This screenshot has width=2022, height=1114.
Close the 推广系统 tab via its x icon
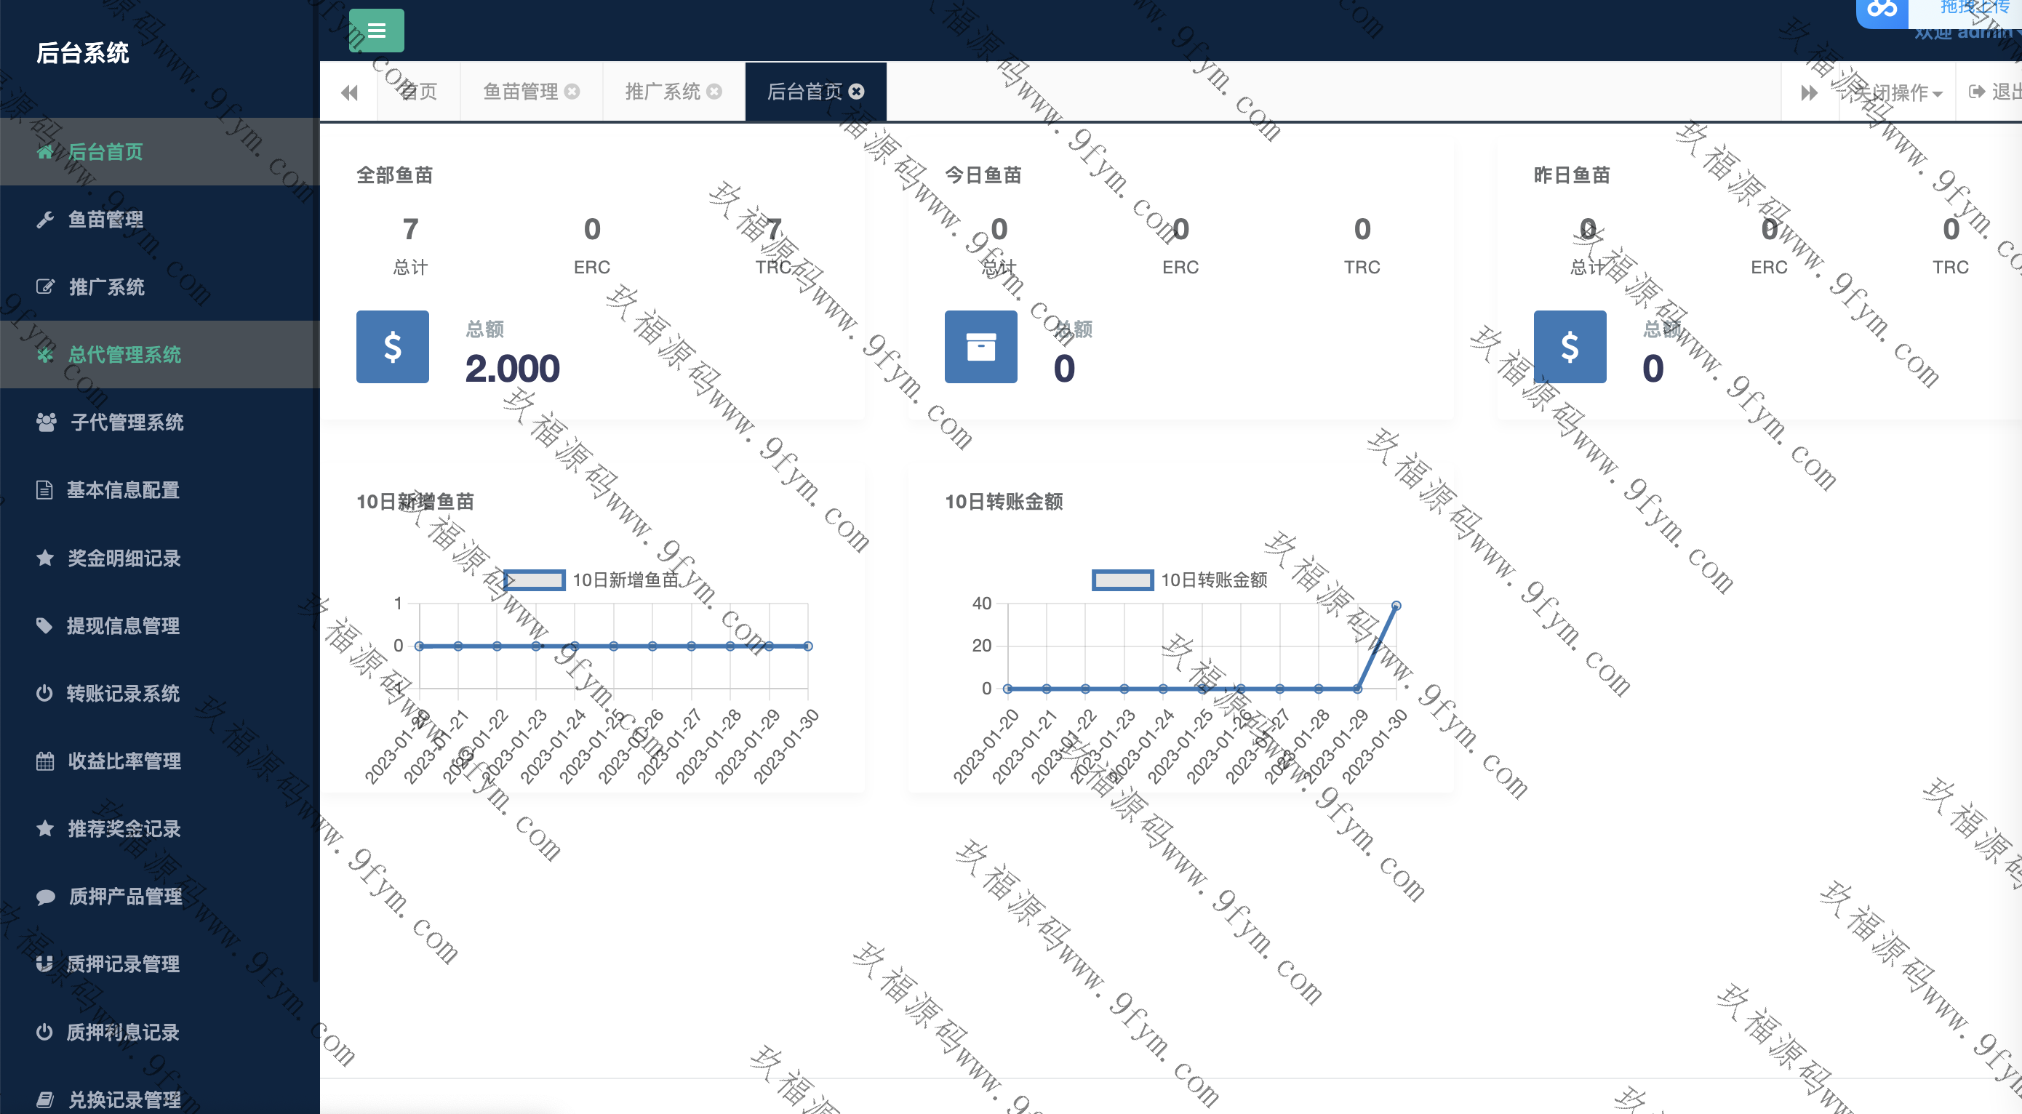(714, 92)
